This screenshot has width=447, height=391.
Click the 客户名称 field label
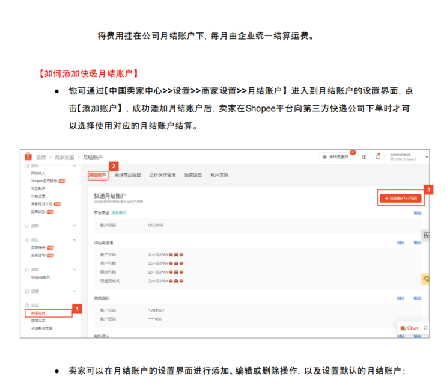click(x=108, y=263)
